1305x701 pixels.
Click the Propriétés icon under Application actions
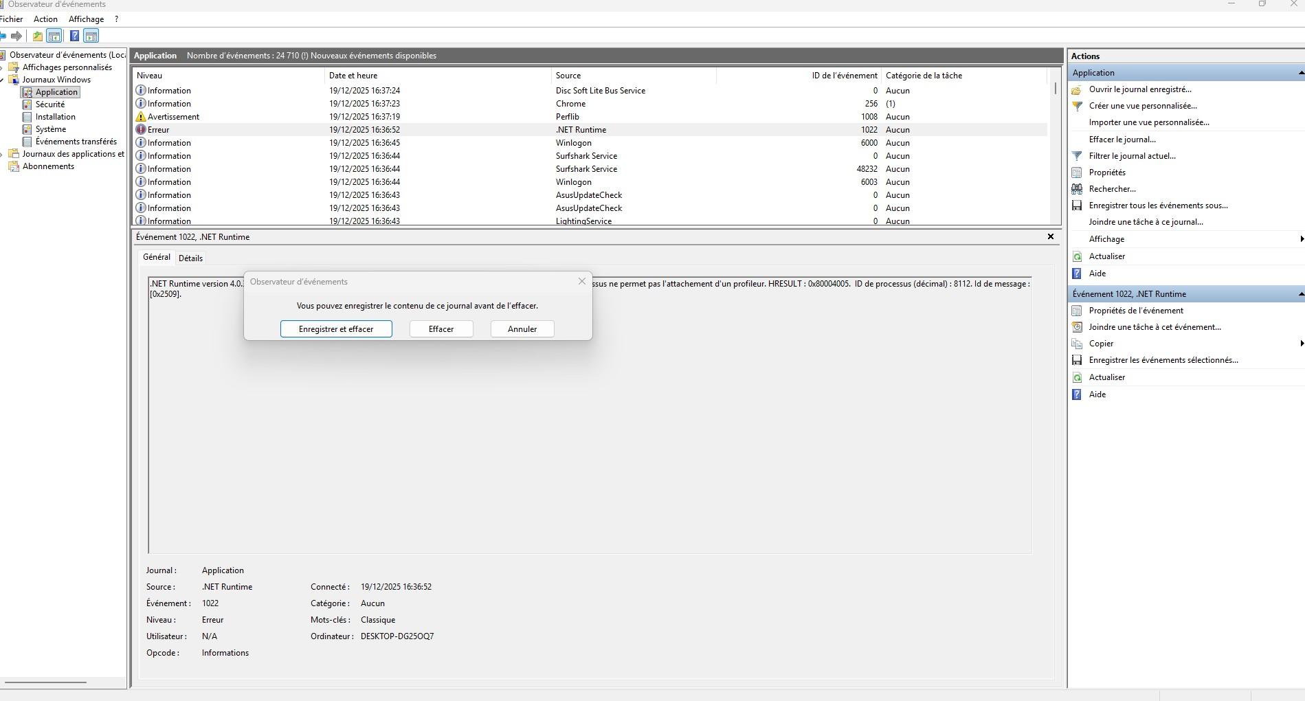tap(1077, 173)
